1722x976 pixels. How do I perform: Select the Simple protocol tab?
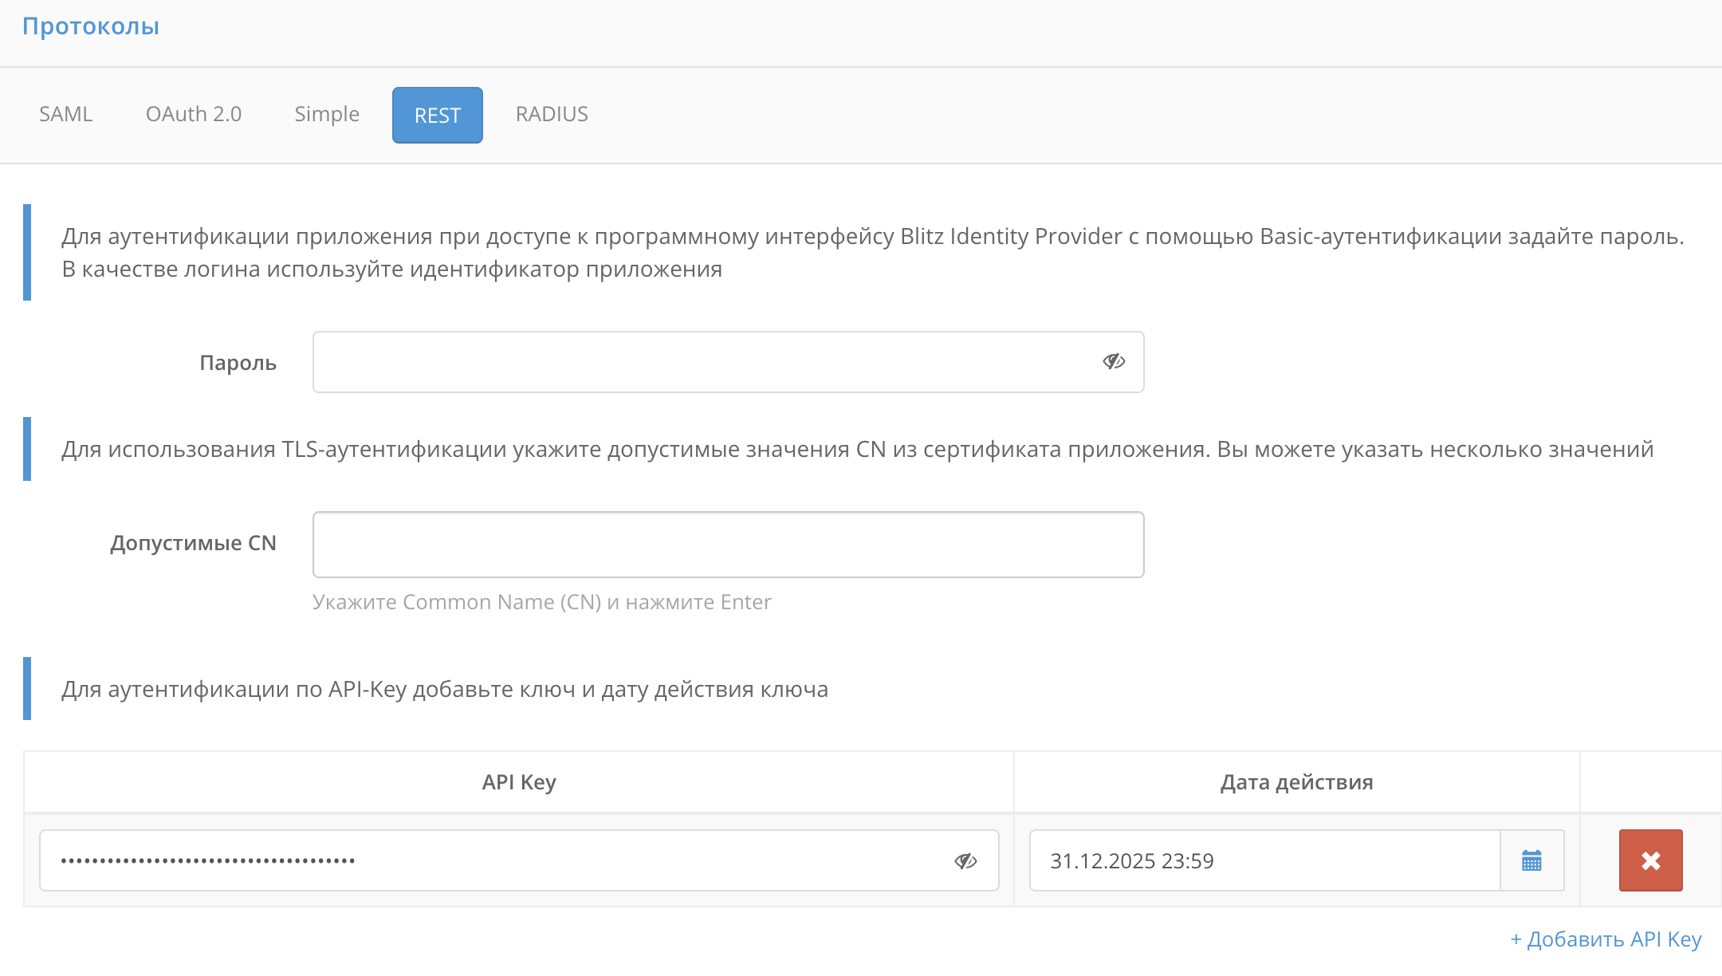pos(327,114)
